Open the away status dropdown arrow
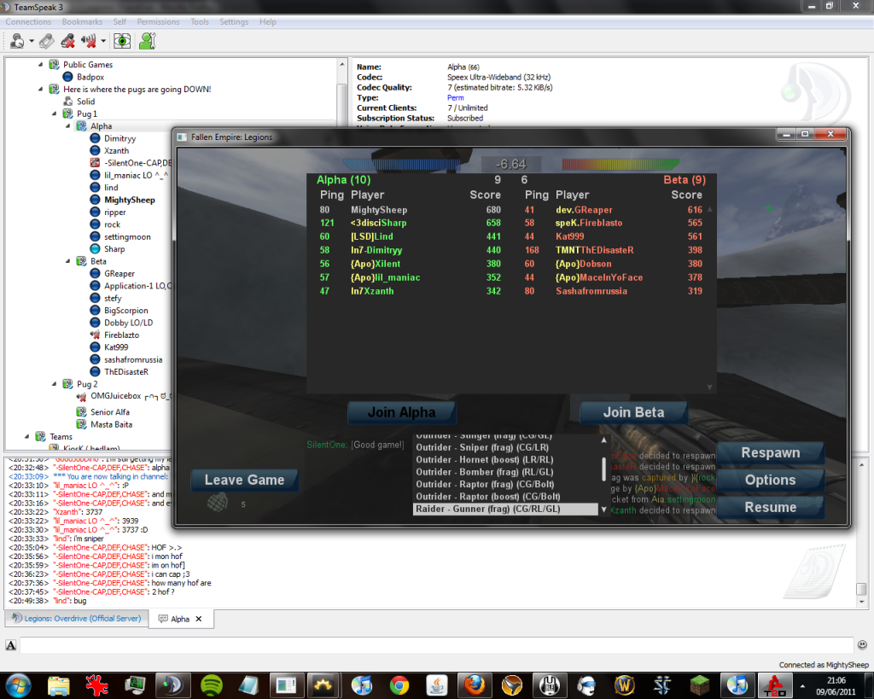 click(x=32, y=41)
